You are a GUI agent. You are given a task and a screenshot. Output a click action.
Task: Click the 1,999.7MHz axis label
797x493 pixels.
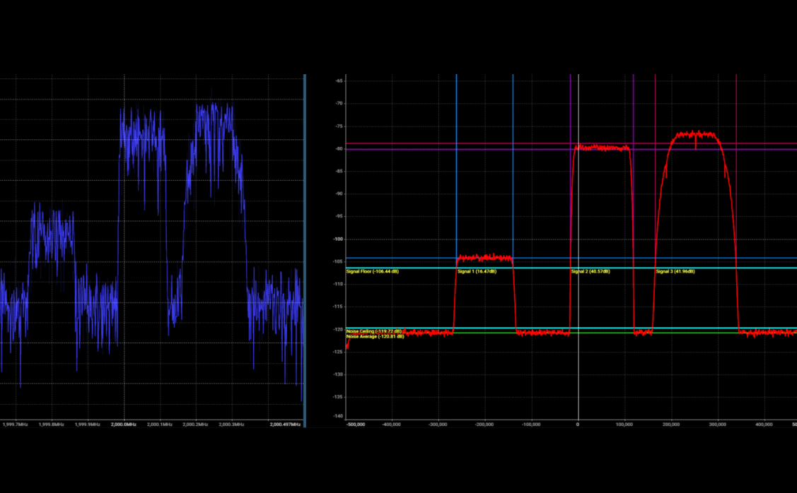tap(16, 424)
